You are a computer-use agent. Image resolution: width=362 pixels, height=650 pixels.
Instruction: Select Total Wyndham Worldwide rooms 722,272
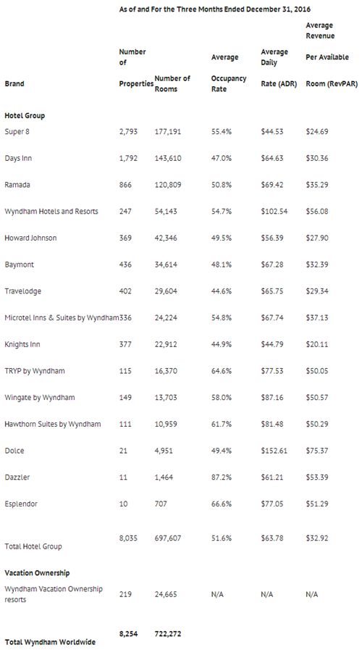(168, 634)
